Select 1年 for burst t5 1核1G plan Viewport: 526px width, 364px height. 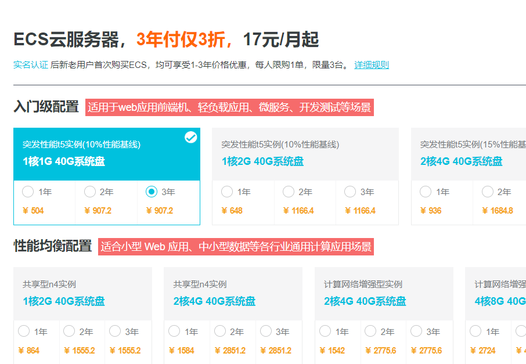pyautogui.click(x=28, y=192)
